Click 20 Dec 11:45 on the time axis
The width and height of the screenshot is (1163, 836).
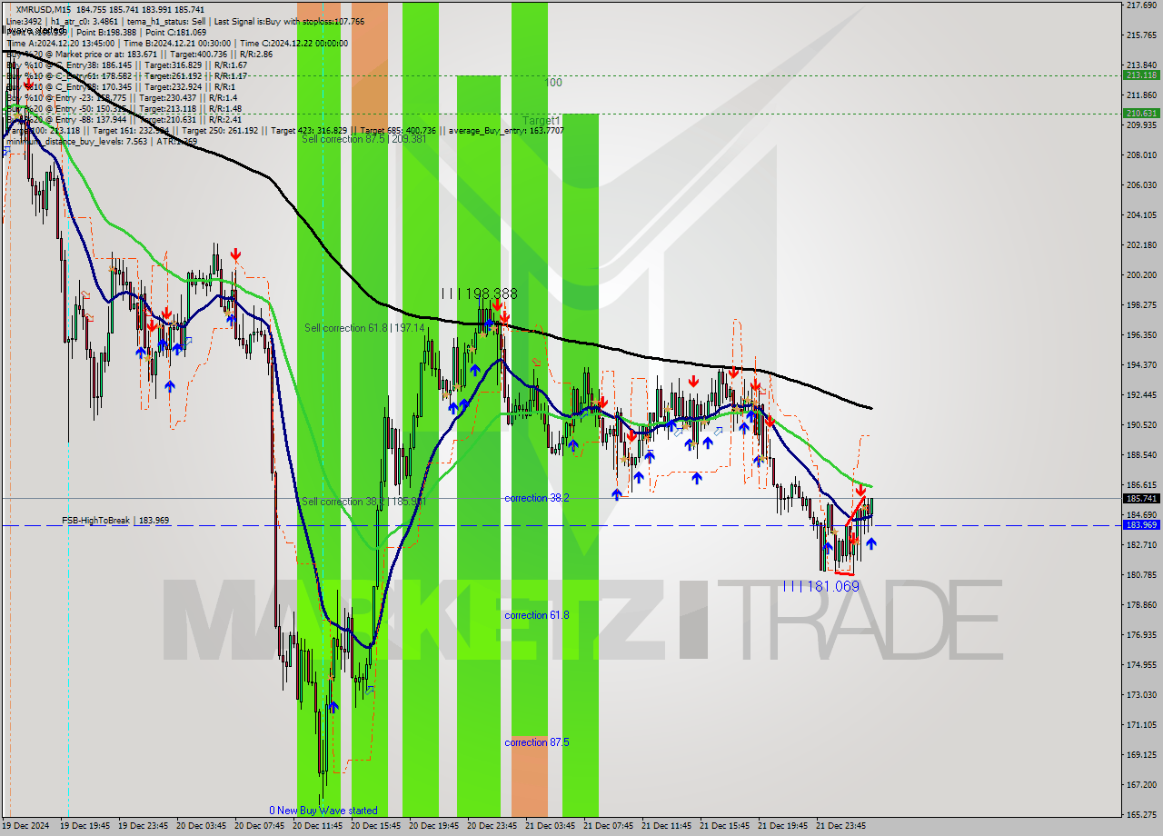pyautogui.click(x=317, y=826)
